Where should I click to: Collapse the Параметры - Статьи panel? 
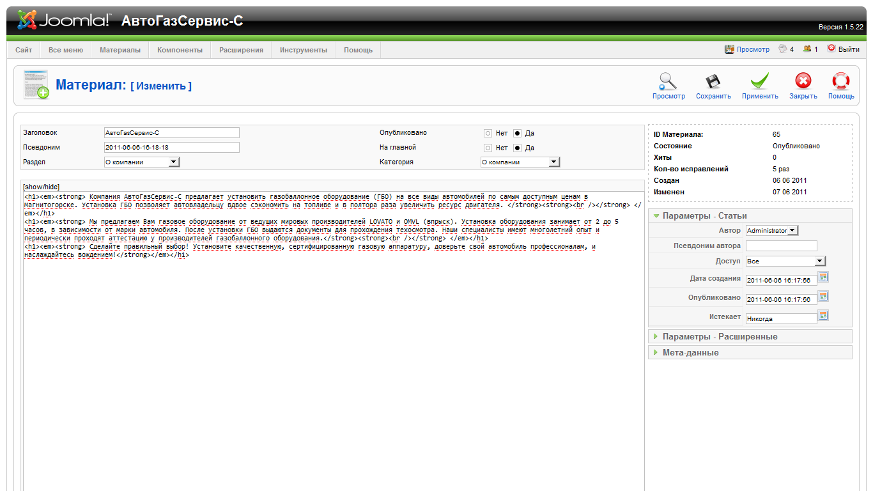click(750, 215)
